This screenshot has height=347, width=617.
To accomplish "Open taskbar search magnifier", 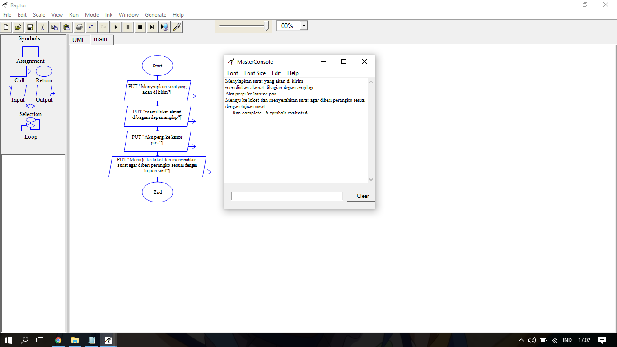I will pyautogui.click(x=25, y=340).
